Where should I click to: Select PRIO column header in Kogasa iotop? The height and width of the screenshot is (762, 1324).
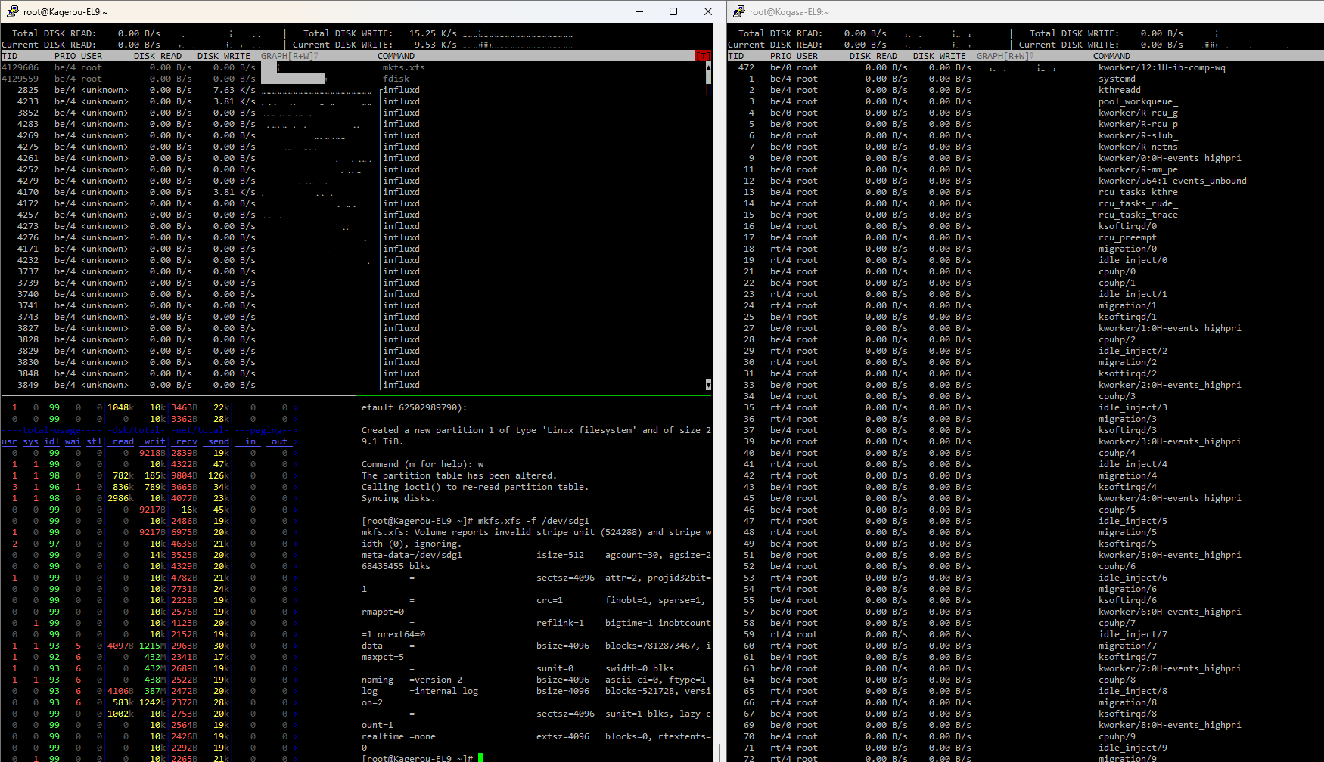781,56
